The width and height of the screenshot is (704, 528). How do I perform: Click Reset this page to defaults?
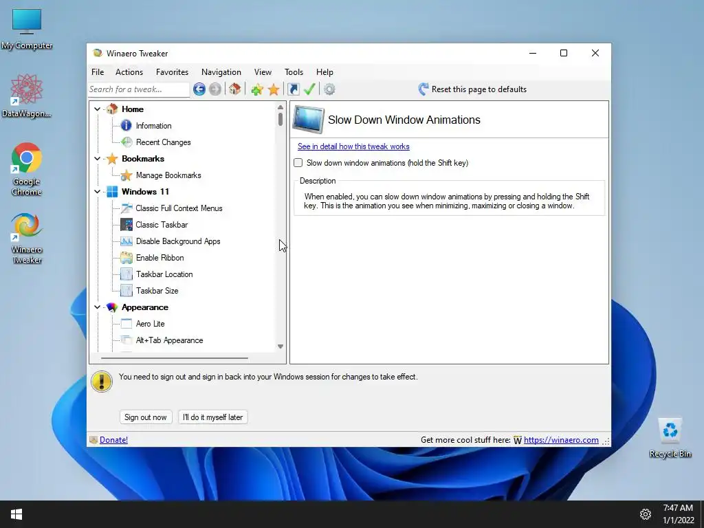tap(479, 89)
